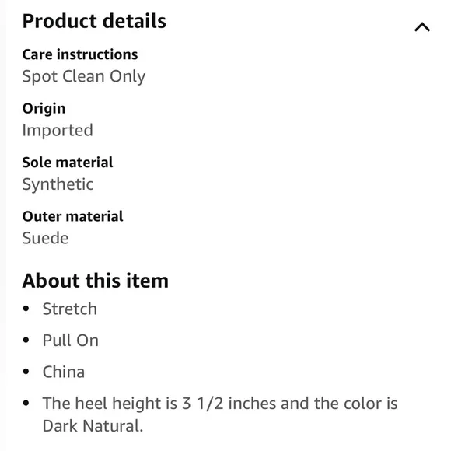451x451 pixels.
Task: Click the bullet point beside China
Action: point(26,372)
